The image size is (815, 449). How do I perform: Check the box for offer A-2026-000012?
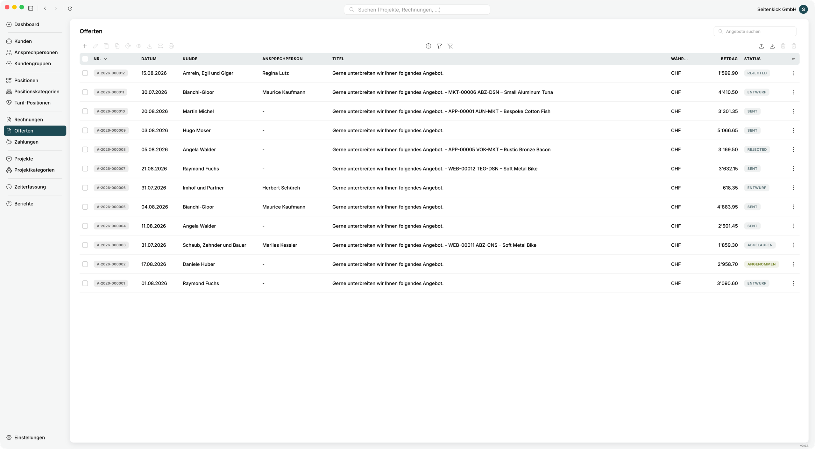[85, 73]
